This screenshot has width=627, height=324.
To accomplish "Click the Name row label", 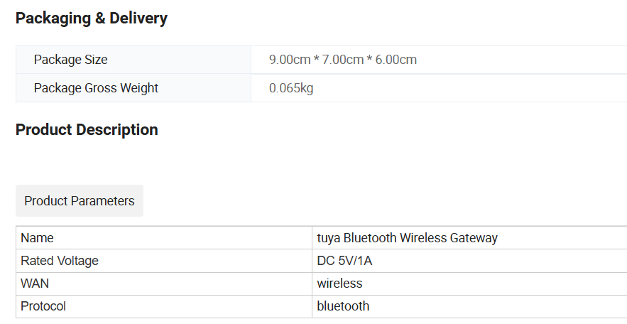I will pyautogui.click(x=164, y=238).
